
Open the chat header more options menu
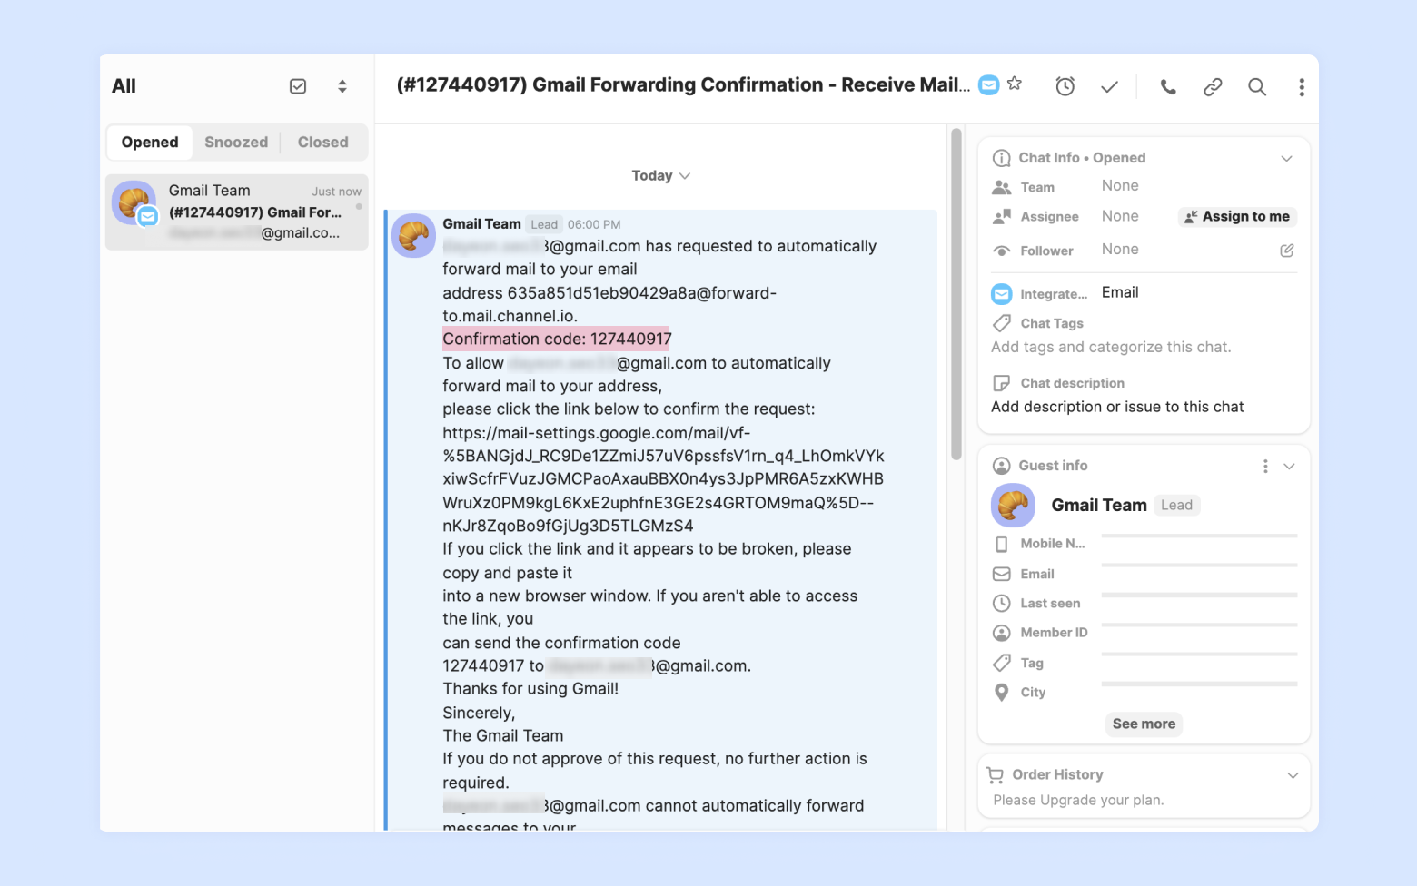point(1302,86)
